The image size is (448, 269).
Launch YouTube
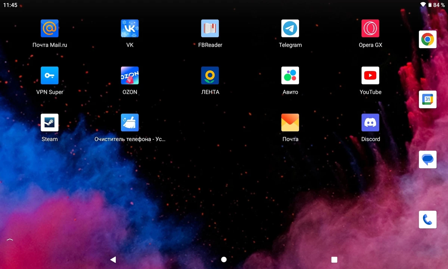pyautogui.click(x=370, y=76)
